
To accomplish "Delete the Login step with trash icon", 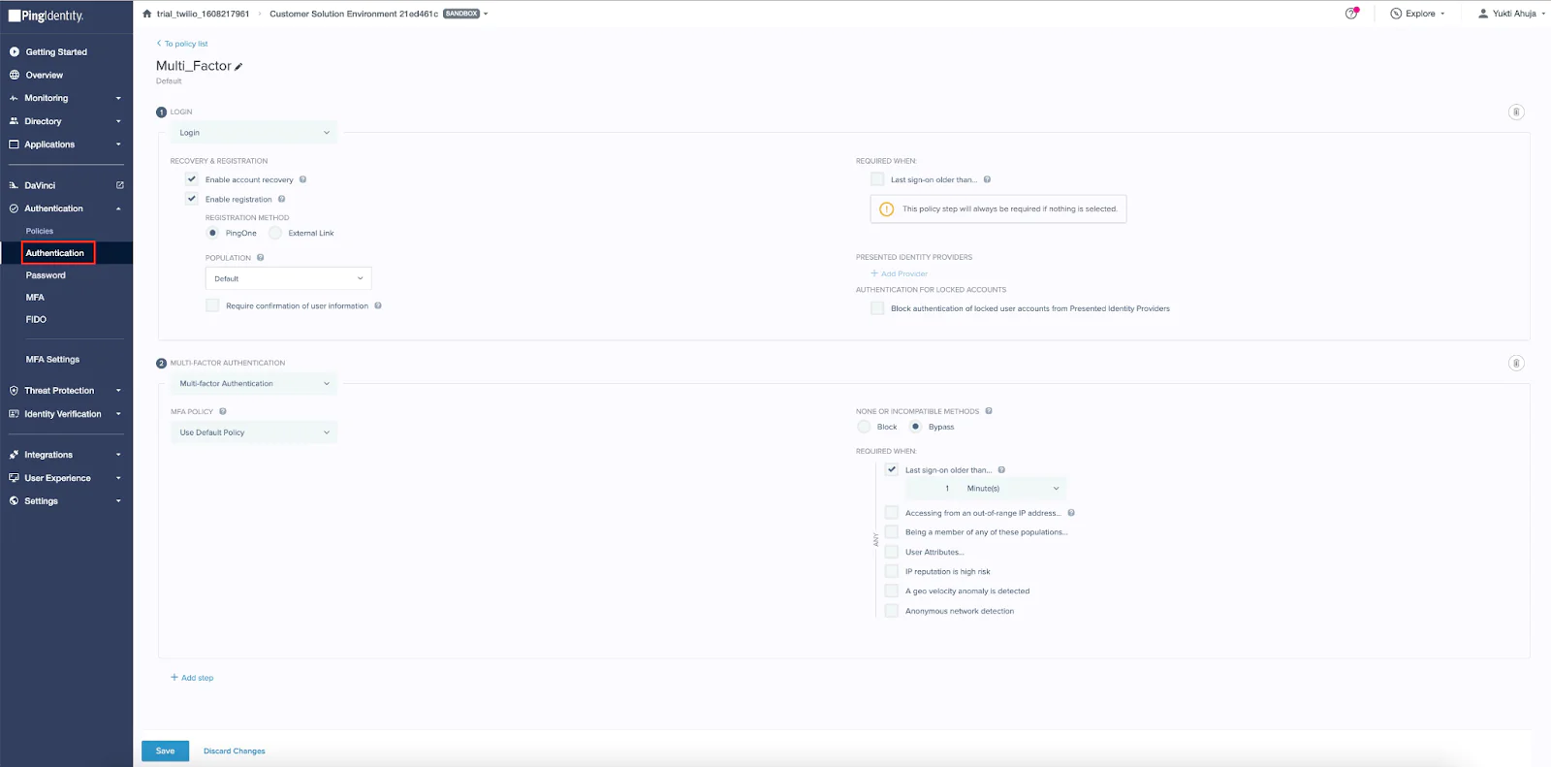I will click(1516, 112).
